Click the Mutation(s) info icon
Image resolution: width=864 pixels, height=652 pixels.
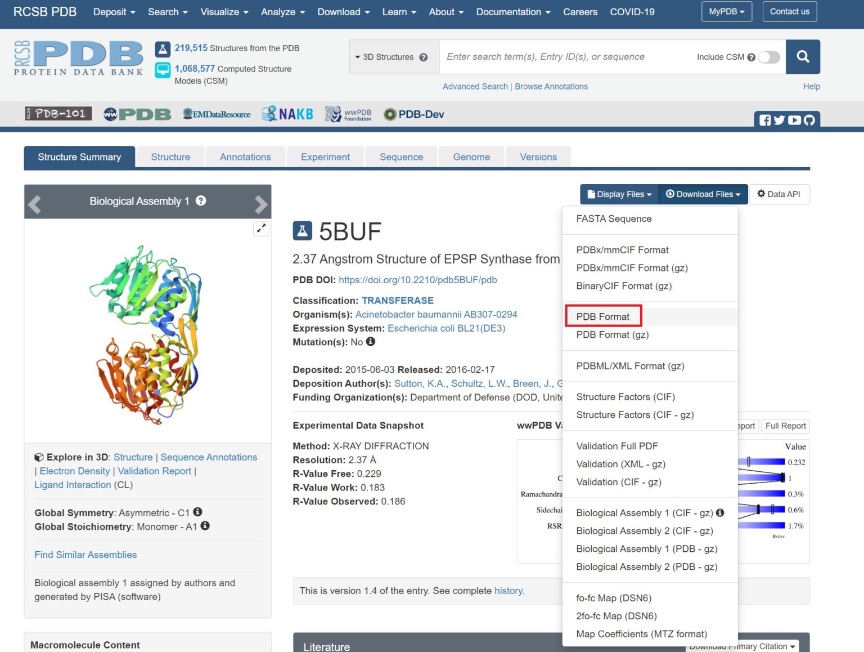(370, 342)
